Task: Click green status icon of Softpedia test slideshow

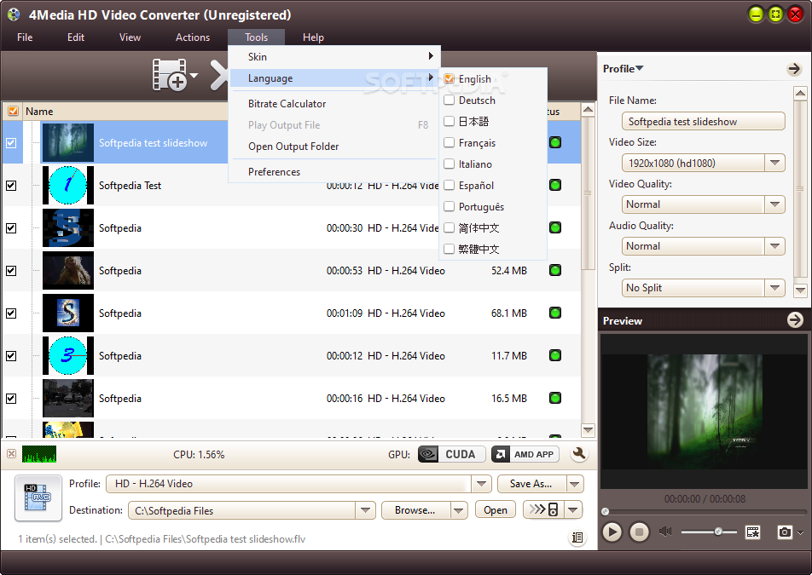Action: [x=555, y=142]
